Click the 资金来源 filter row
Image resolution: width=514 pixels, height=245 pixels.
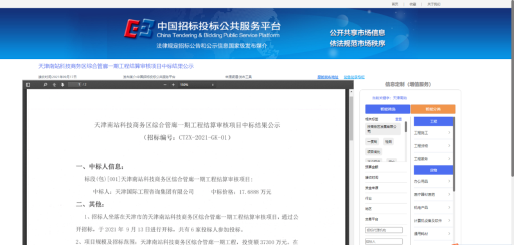pyautogui.click(x=386, y=188)
